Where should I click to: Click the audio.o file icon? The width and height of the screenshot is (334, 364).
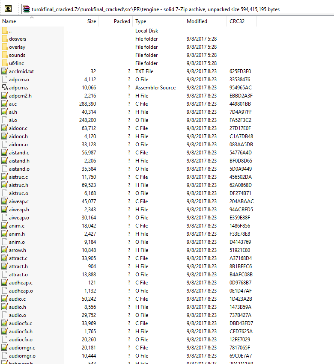click(x=5, y=315)
